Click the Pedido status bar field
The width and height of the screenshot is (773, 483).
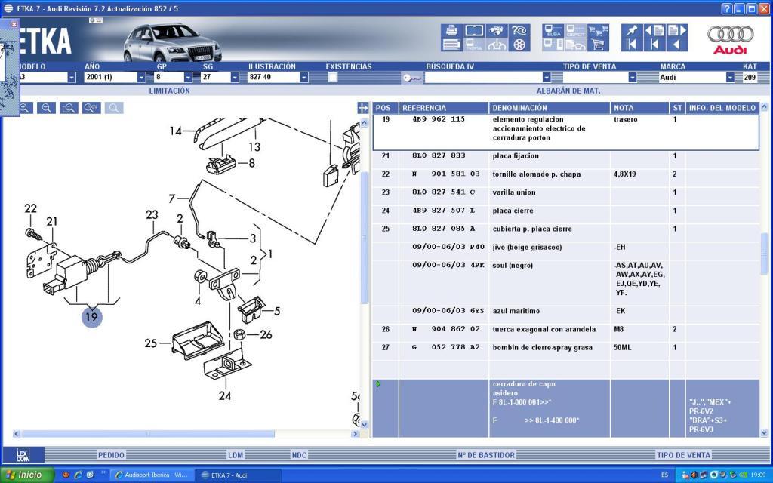click(x=112, y=455)
